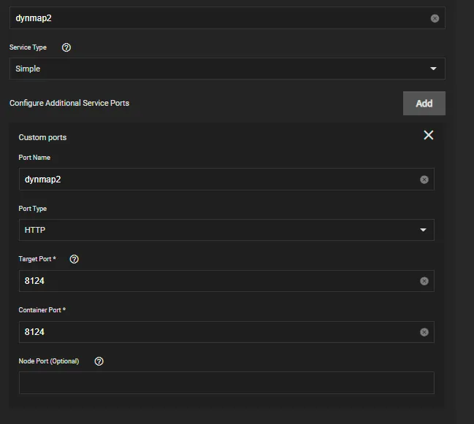
Task: Open the Service Type dropdown showing Simple
Action: point(219,69)
